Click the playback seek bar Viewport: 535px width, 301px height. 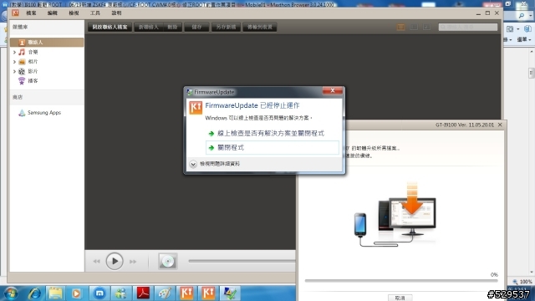coord(242,261)
